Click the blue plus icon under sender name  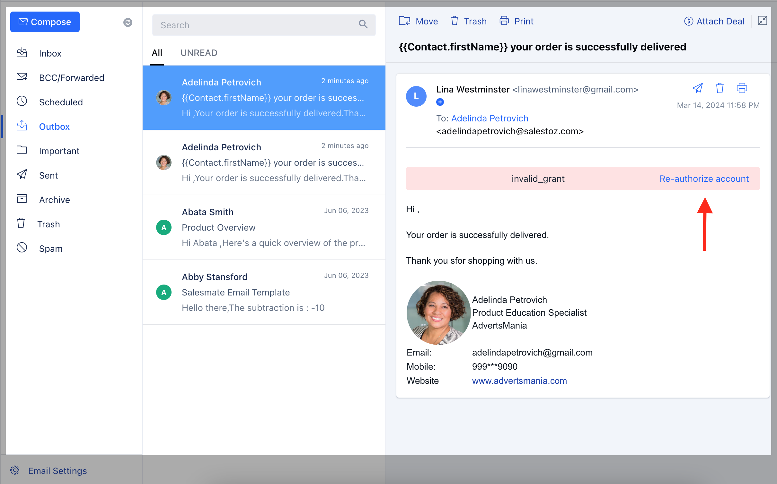[x=440, y=102]
